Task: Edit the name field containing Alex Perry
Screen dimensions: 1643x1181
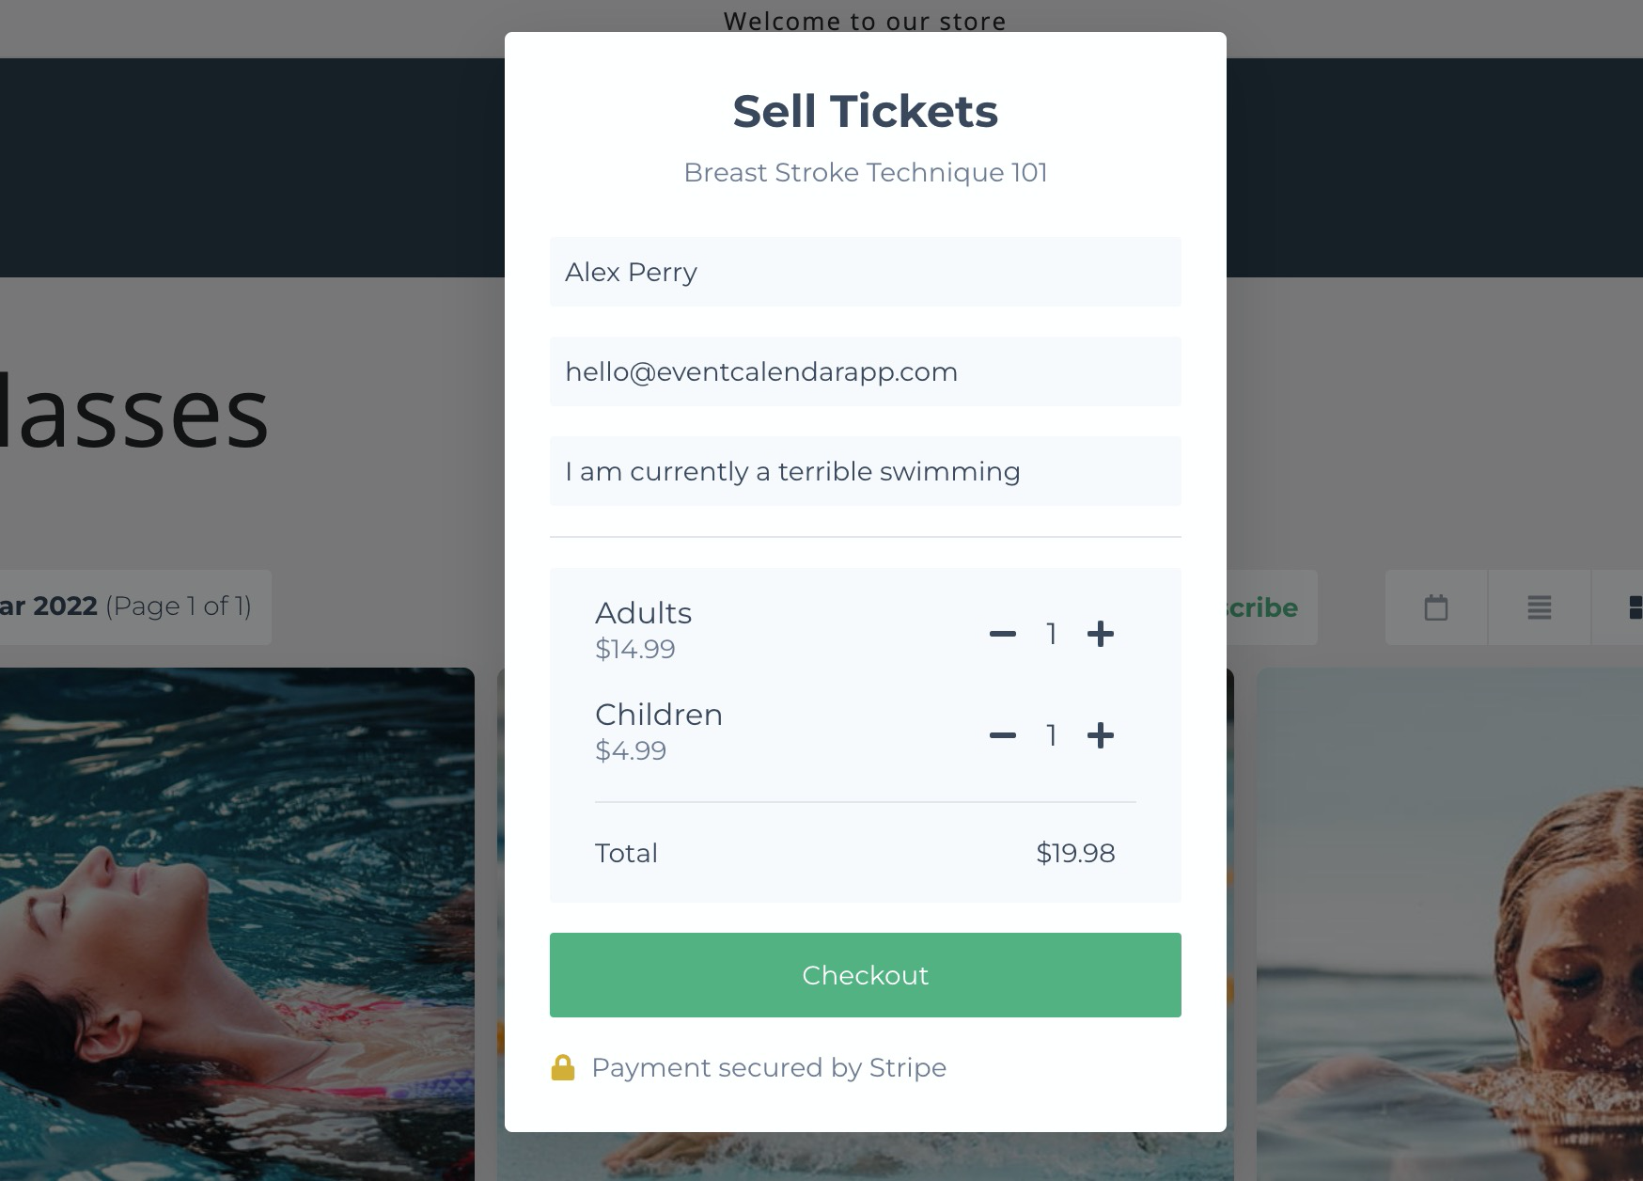Action: 865,272
